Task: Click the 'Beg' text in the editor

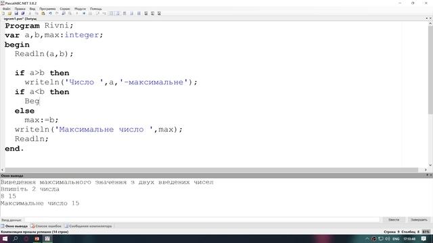Action: click(32, 101)
